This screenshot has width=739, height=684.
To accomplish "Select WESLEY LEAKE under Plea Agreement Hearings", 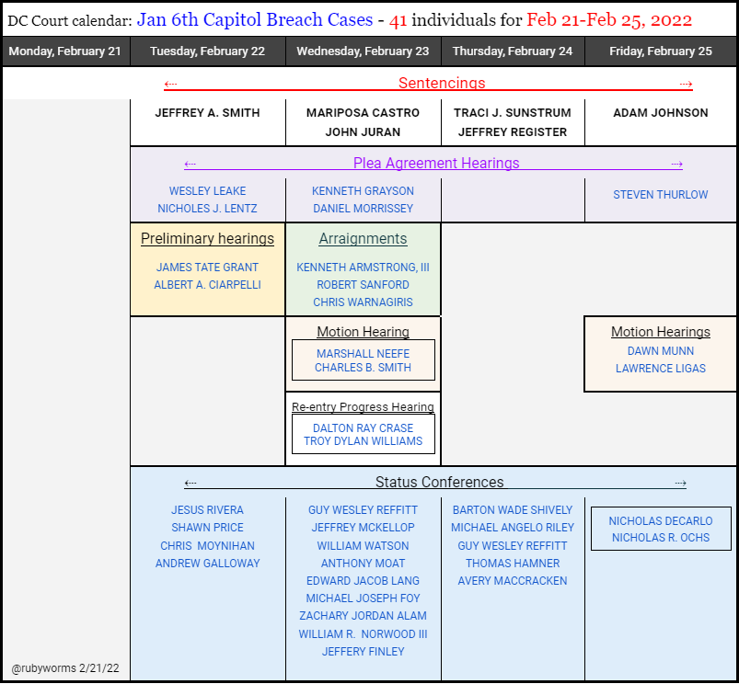I will (207, 191).
